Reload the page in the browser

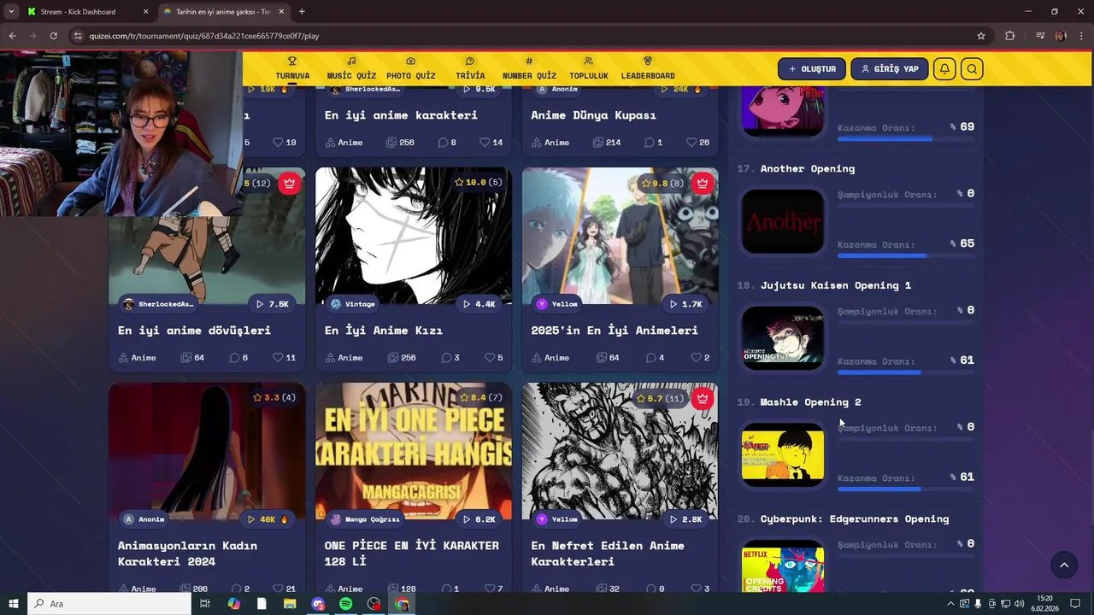[53, 36]
